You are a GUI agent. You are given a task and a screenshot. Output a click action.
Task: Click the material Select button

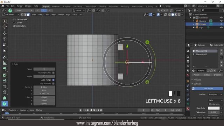[x=207, y=75]
